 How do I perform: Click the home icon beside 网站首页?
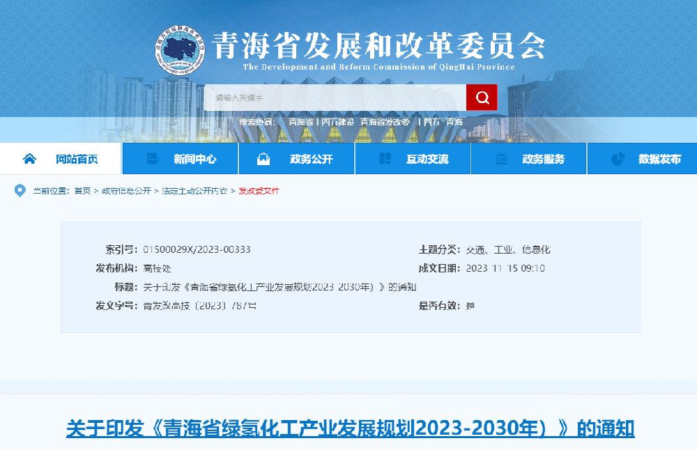point(29,159)
